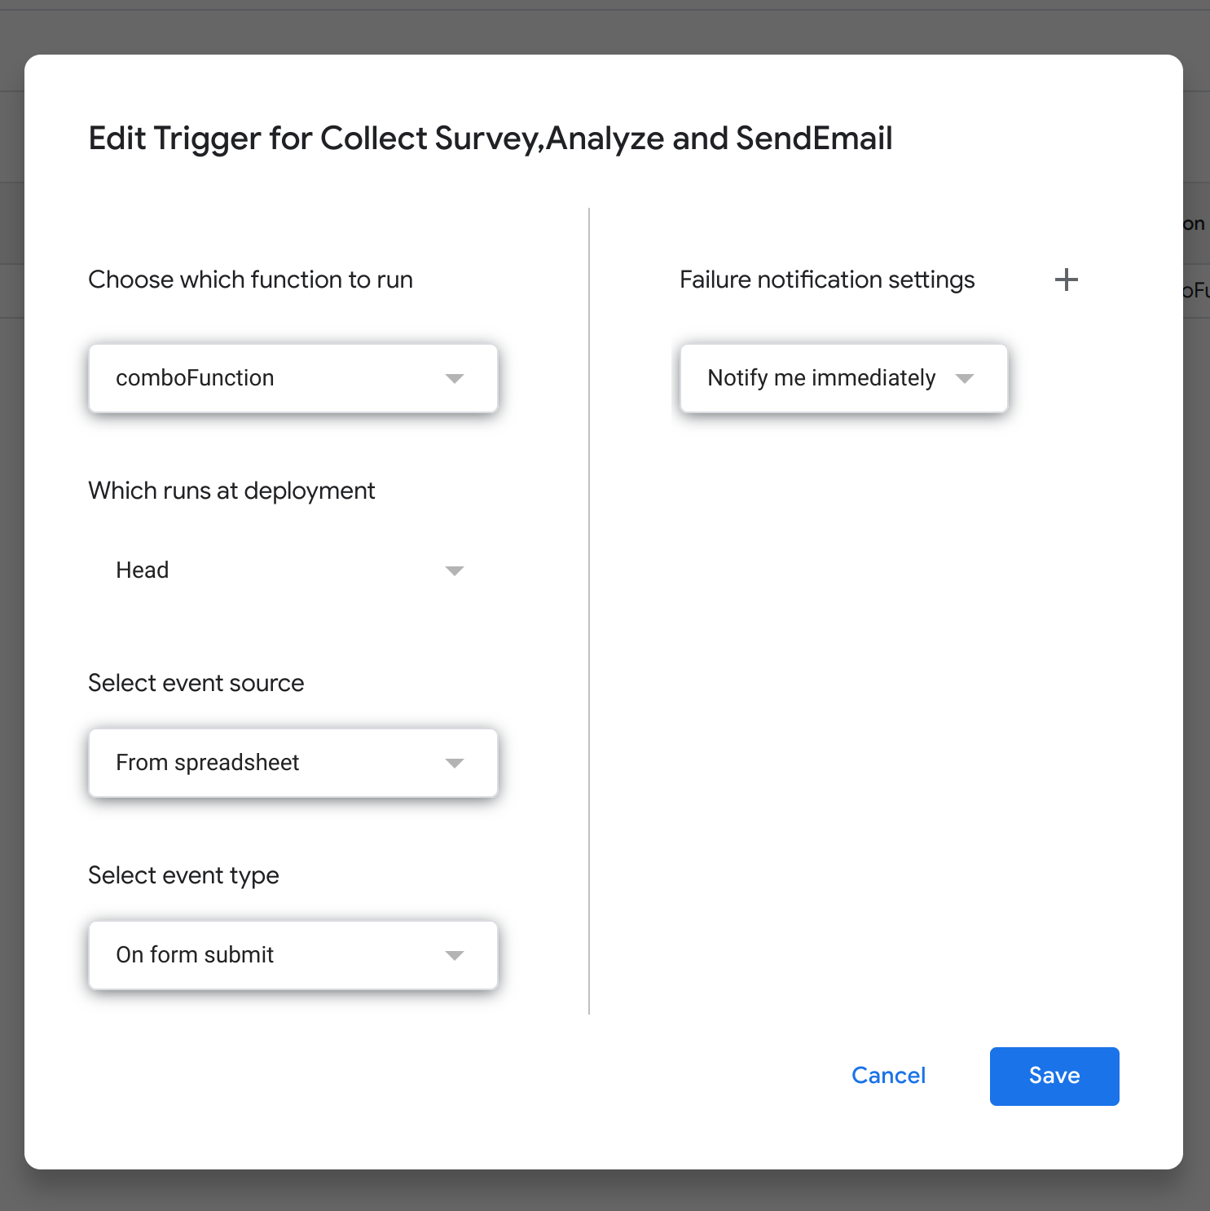
Task: Click the Select event type label
Action: 183,875
